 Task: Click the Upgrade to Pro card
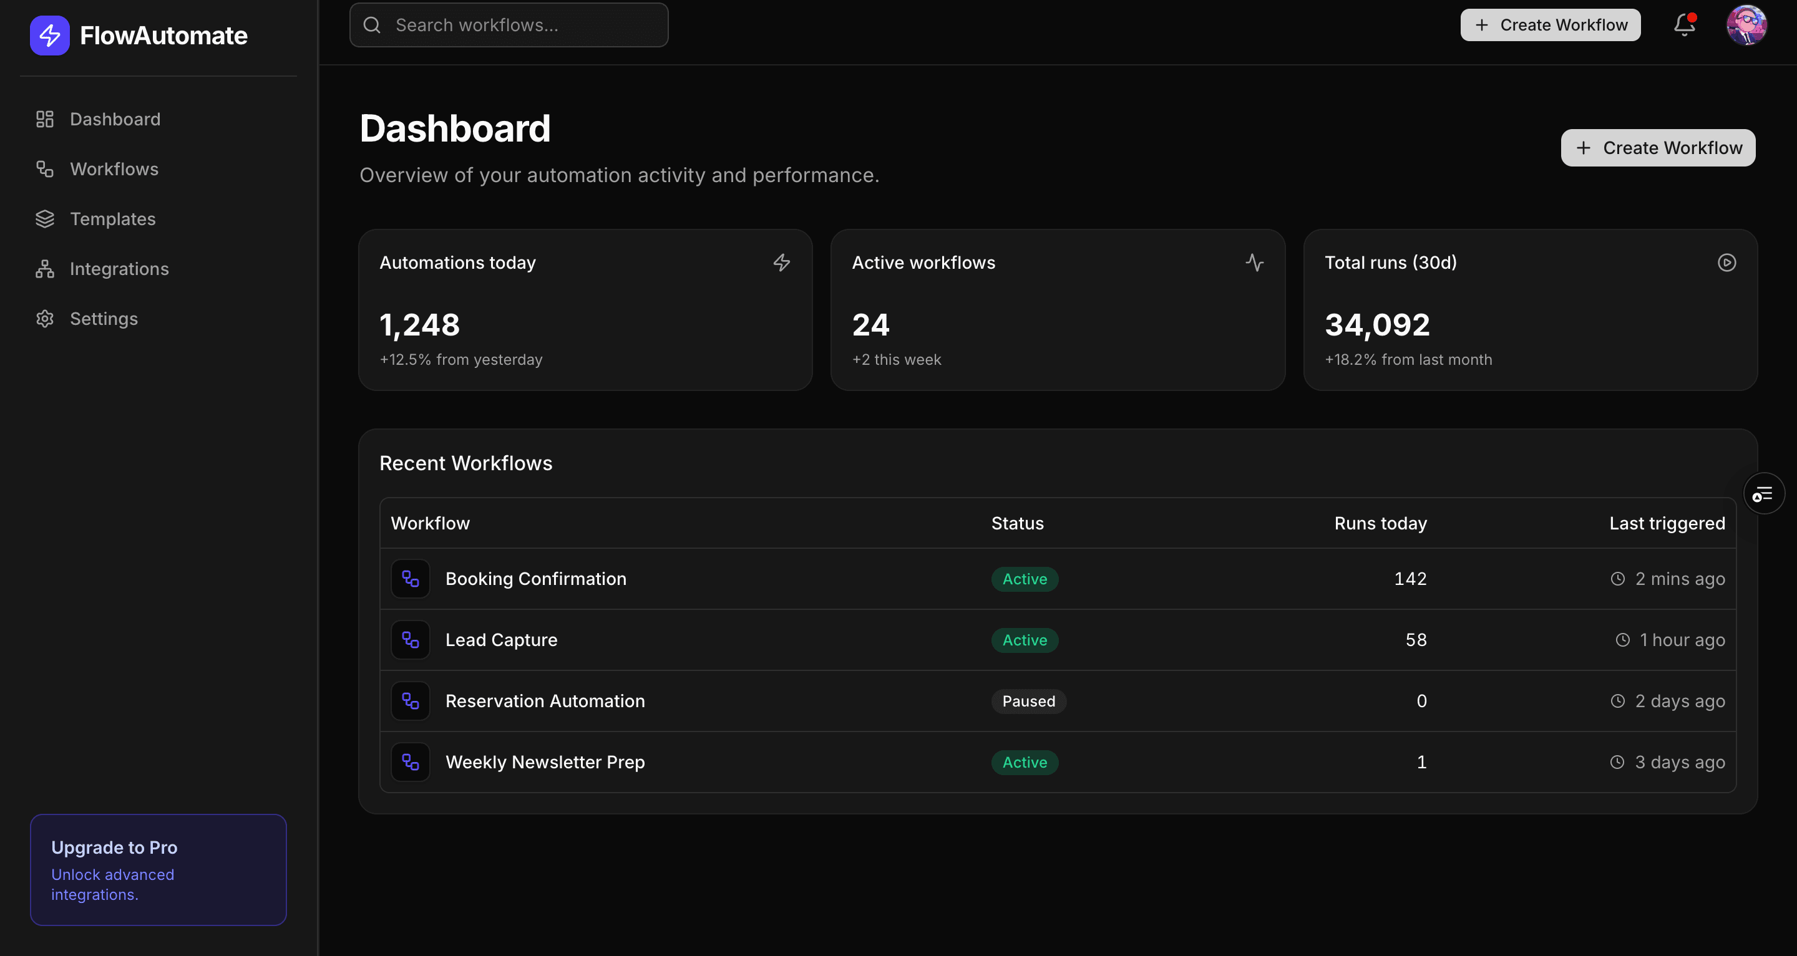pos(158,869)
